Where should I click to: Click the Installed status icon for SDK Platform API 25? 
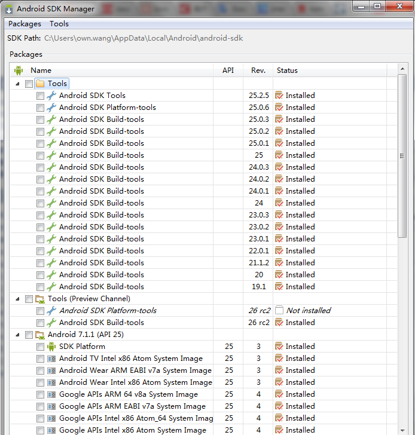(279, 347)
